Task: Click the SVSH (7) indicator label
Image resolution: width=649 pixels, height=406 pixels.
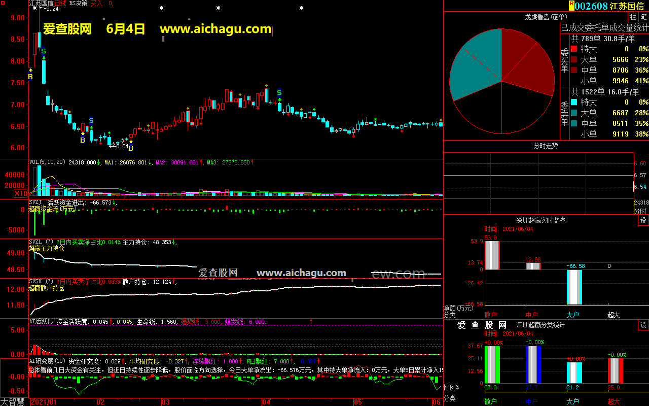Action: tap(41, 281)
